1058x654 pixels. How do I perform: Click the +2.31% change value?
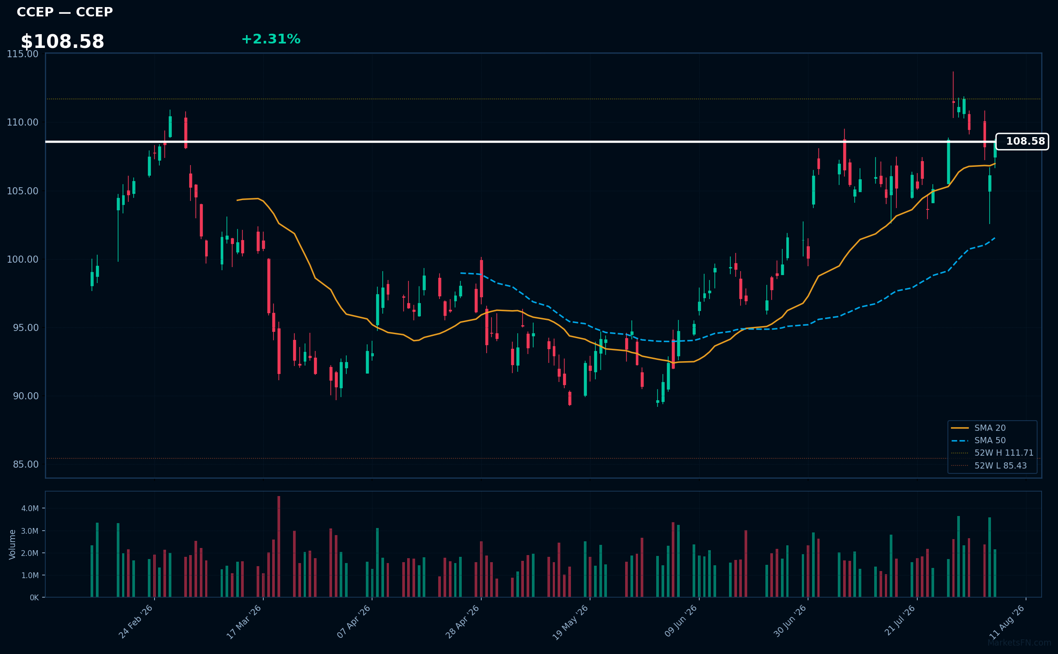click(271, 39)
